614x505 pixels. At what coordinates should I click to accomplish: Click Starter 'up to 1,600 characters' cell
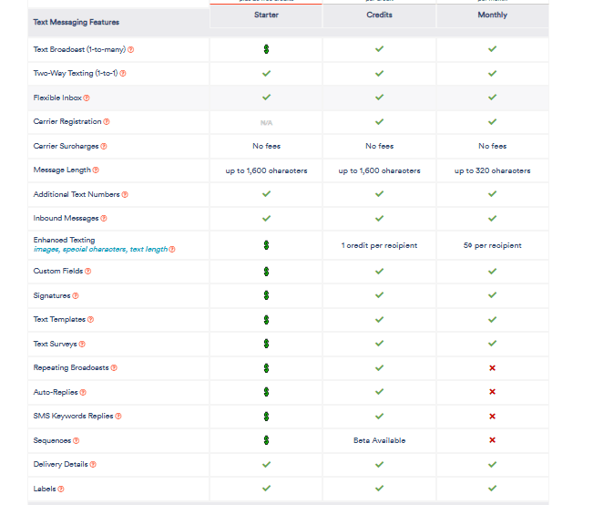pos(266,170)
